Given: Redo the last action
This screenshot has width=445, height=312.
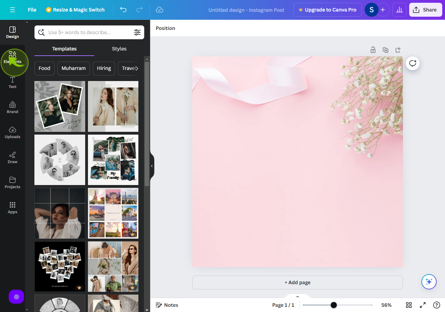Looking at the screenshot, I should tap(139, 10).
